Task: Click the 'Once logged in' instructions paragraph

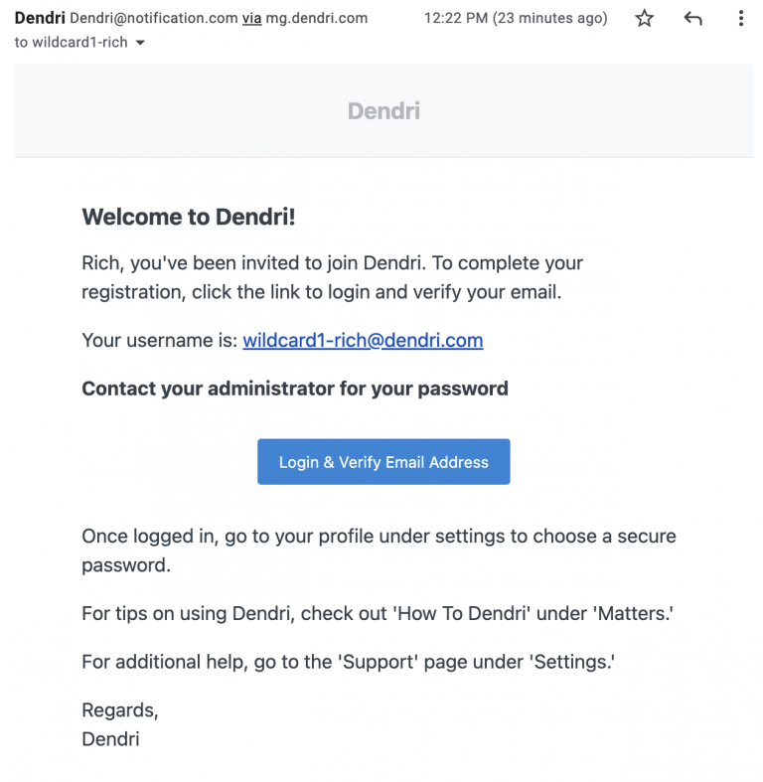Action: (379, 550)
